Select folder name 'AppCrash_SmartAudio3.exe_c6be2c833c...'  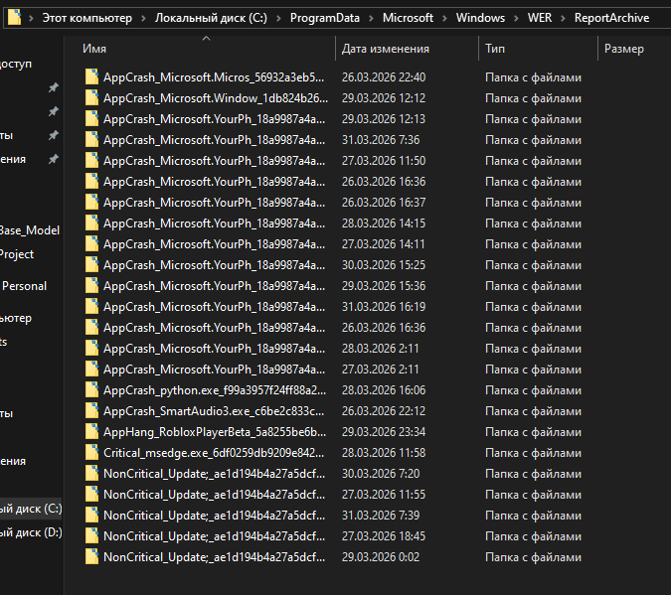point(214,411)
